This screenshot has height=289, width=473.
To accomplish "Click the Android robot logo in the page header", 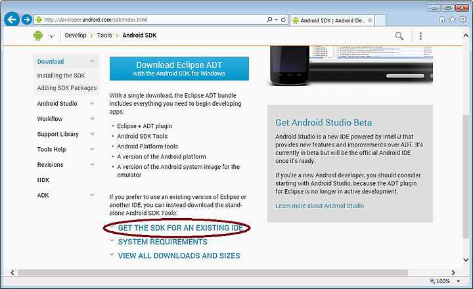I will (38, 35).
